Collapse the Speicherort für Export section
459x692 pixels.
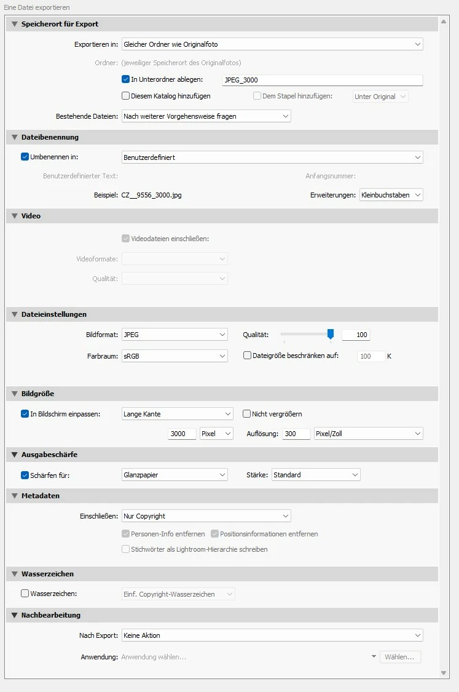(x=15, y=24)
